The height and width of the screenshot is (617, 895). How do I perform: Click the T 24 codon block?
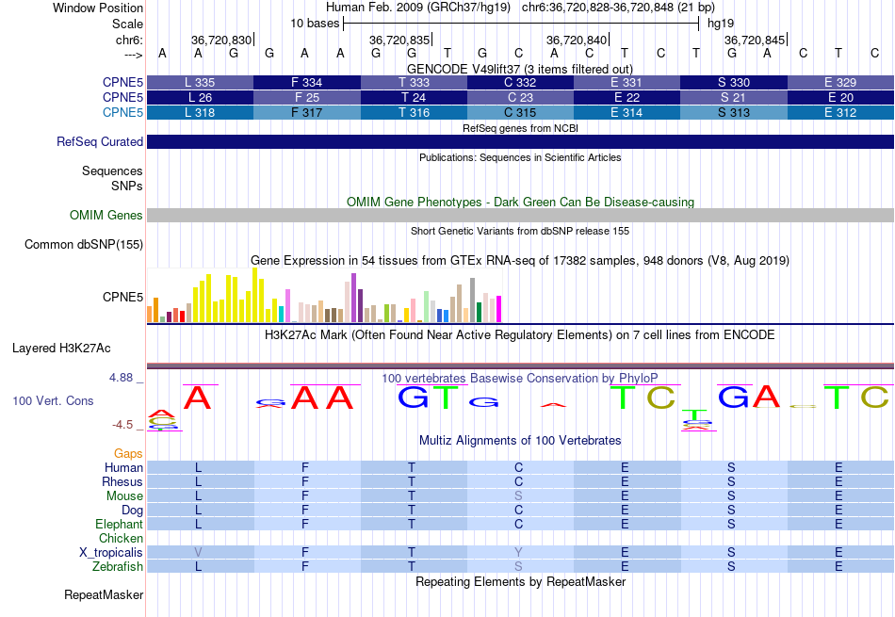(x=414, y=98)
